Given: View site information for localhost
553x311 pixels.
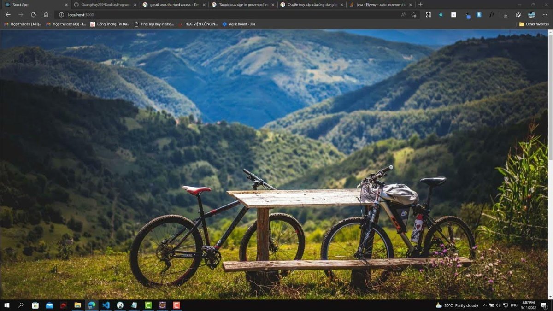Looking at the screenshot, I should click(61, 15).
